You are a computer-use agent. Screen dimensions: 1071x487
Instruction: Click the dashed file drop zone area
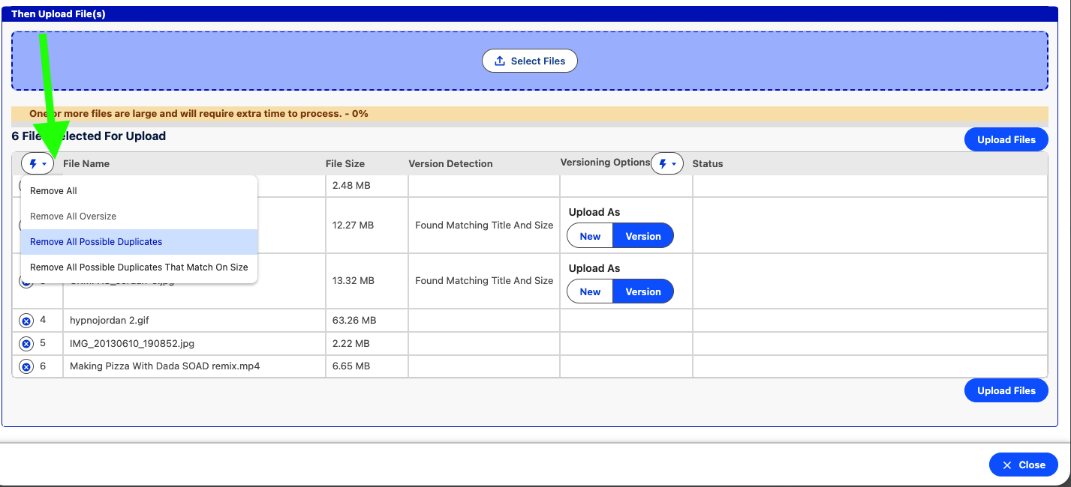529,61
